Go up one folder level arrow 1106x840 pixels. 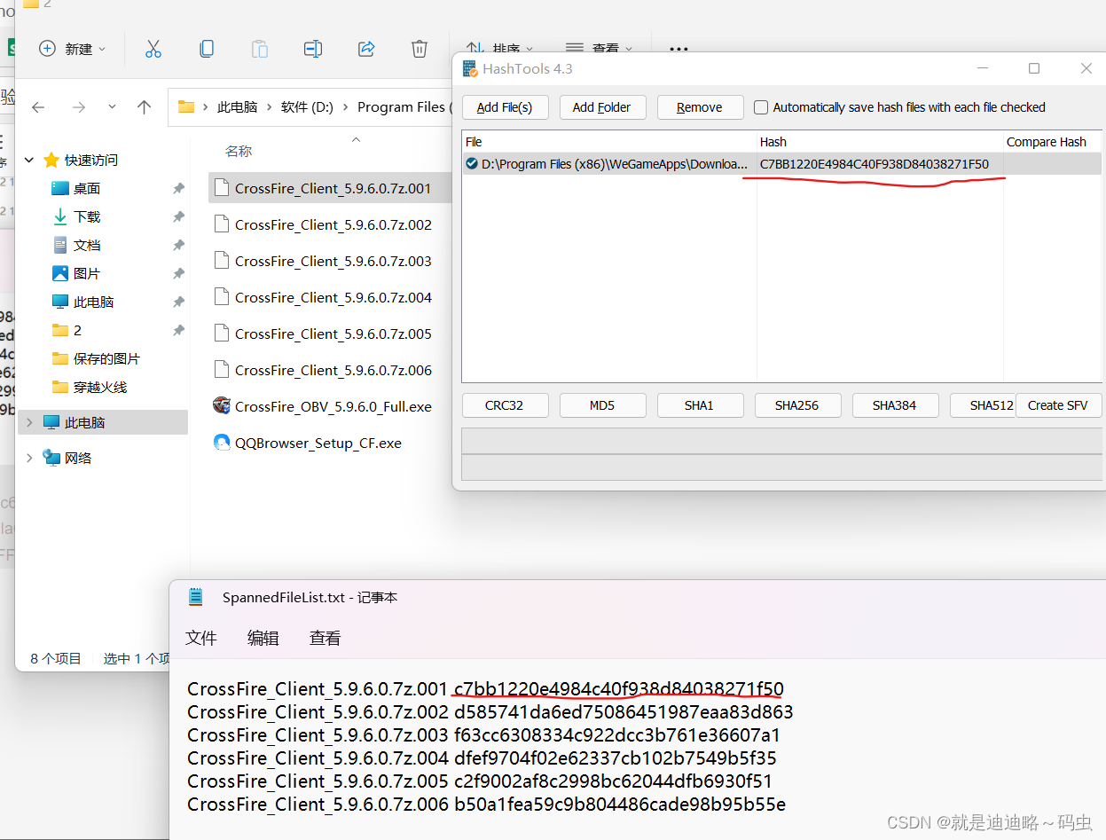[145, 107]
